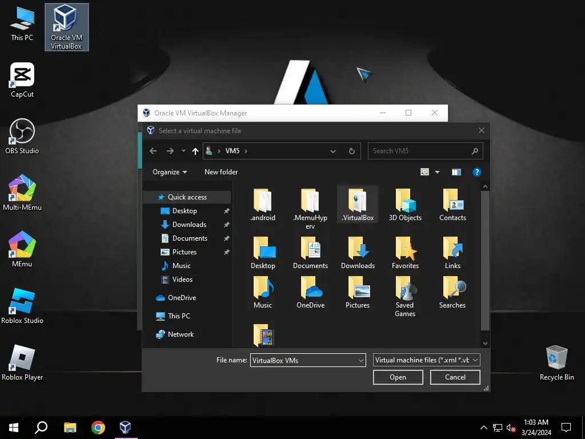This screenshot has height=439, width=585.
Task: Select Music in navigation pane
Action: pos(181,266)
